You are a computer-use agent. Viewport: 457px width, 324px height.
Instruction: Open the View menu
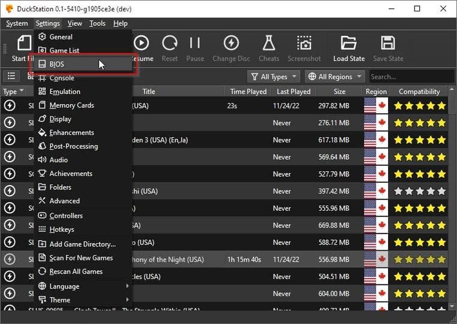tap(74, 23)
